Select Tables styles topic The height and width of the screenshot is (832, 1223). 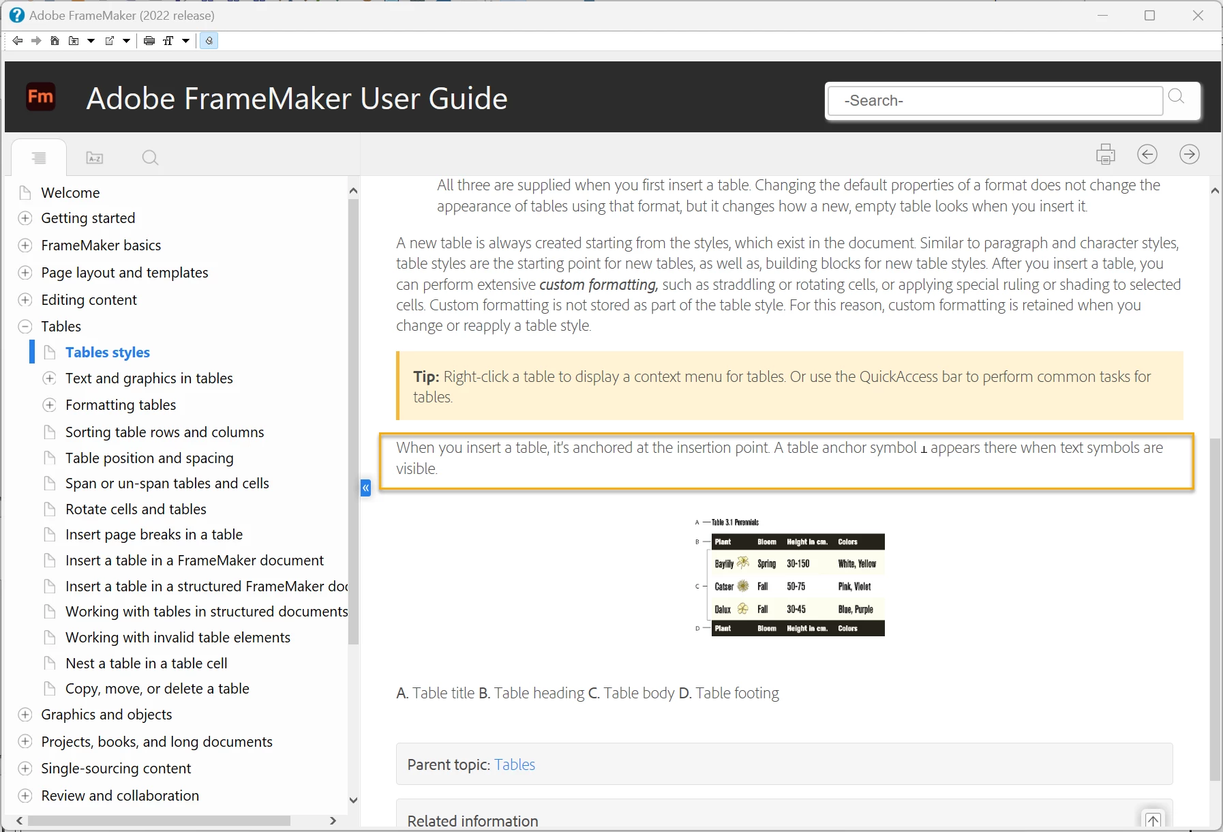pyautogui.click(x=108, y=353)
